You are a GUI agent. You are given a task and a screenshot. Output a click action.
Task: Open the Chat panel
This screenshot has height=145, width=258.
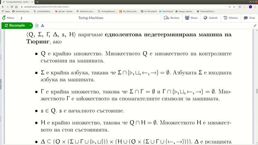249,18
